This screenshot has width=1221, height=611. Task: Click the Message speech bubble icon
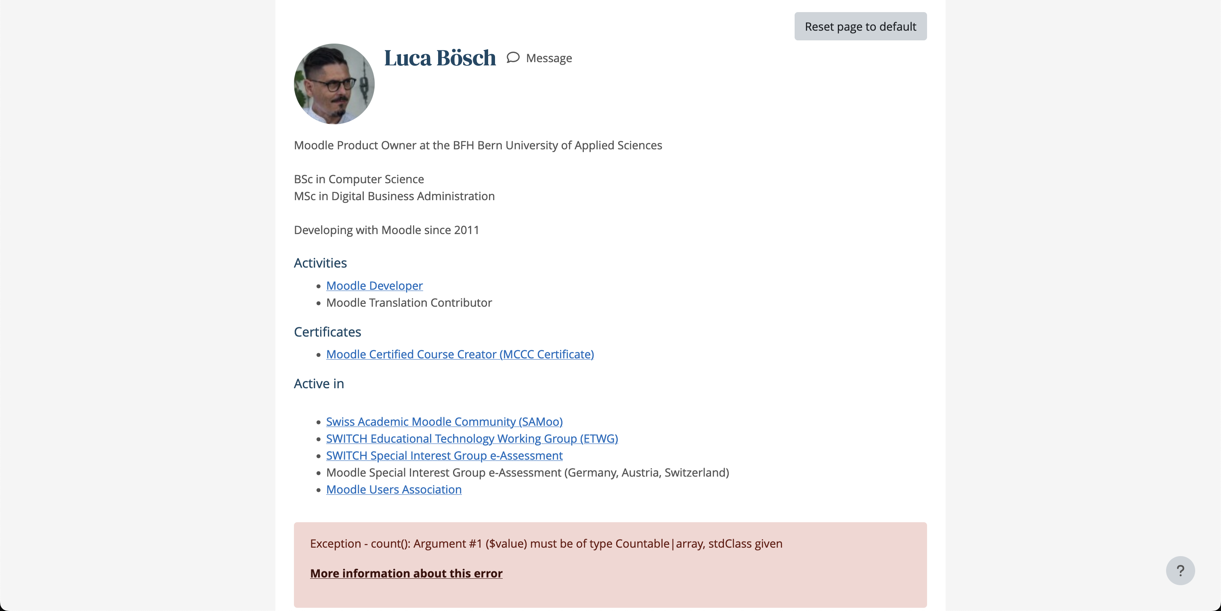point(513,58)
